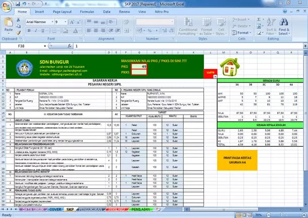The image size is (308, 218).
Task: Expand the Fill Color dropdown arrow
Action: coord(70,31)
